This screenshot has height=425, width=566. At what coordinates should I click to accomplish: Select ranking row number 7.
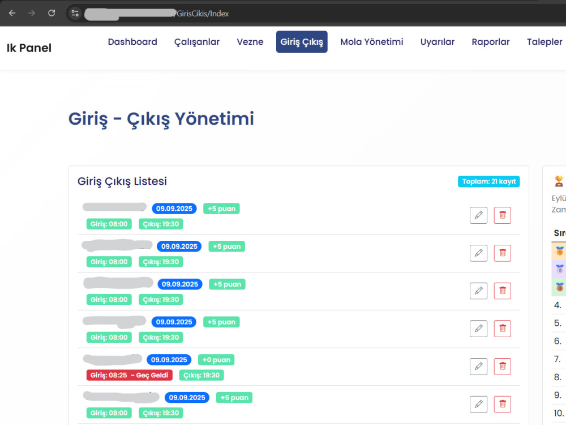point(559,359)
